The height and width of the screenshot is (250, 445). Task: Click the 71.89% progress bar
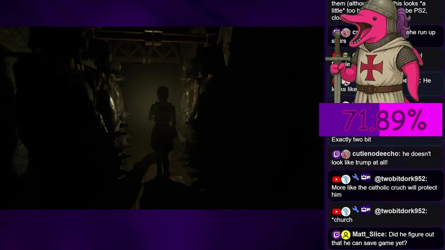[381, 120]
